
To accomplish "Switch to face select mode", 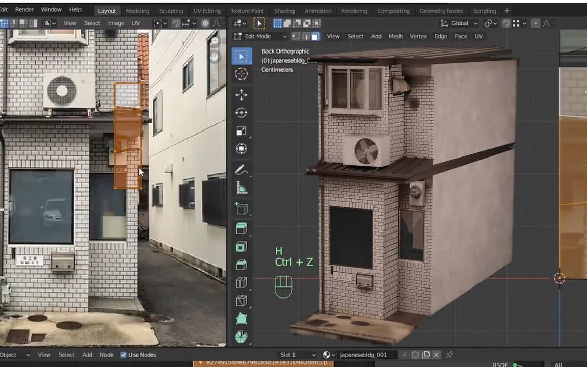I will point(315,36).
